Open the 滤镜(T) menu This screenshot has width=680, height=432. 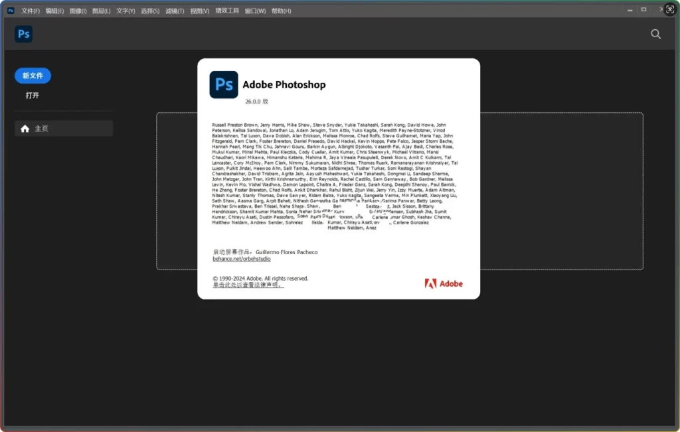(175, 11)
